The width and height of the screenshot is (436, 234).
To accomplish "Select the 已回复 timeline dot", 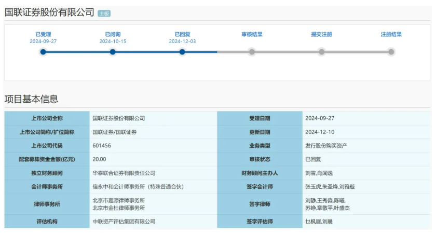I will (182, 52).
